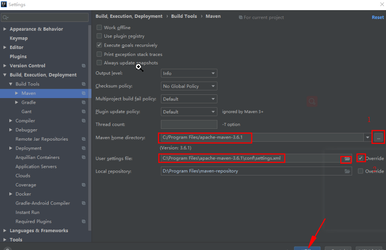Click project-level icon beside Gradle
386x250 pixels.
pos(84,103)
